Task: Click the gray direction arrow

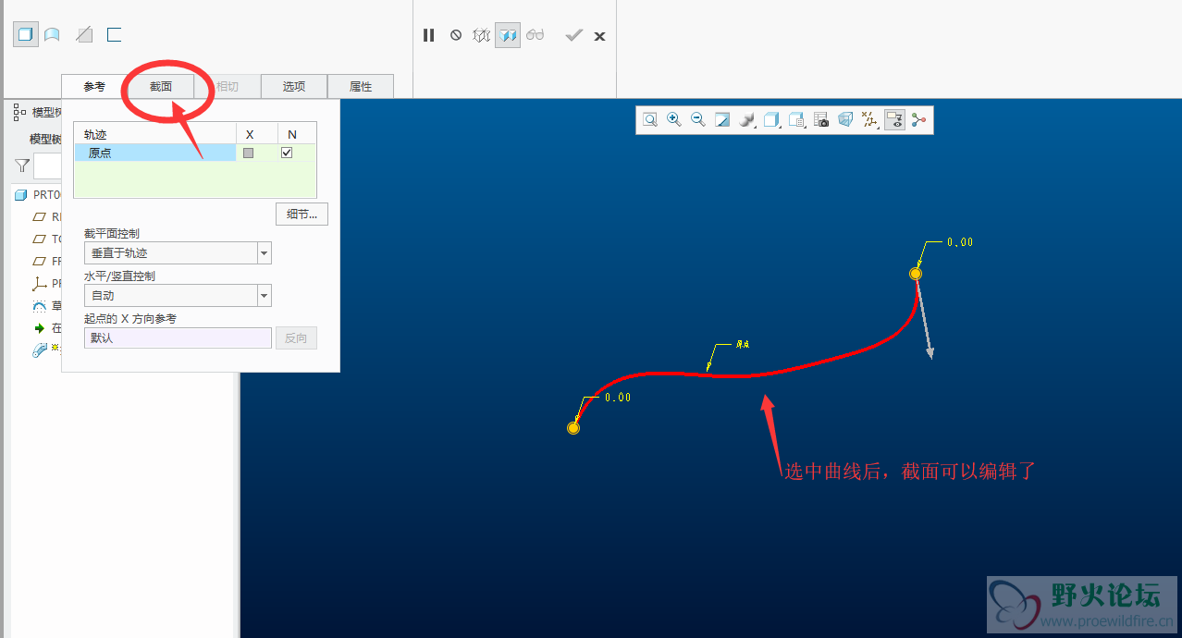Action: click(x=924, y=320)
